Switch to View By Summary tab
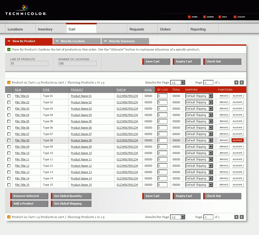Image resolution: width=259 pixels, height=235 pixels. pos(125,41)
